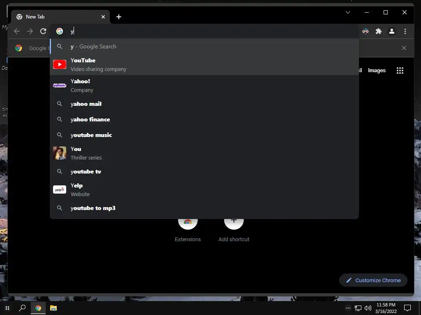Open the incognito-style extension icon in toolbar

365,31
